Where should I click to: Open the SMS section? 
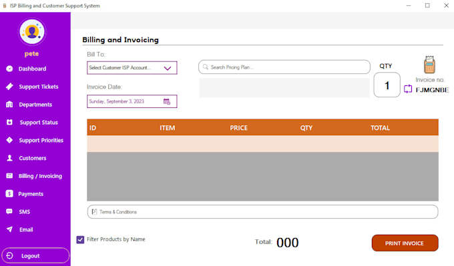25,212
